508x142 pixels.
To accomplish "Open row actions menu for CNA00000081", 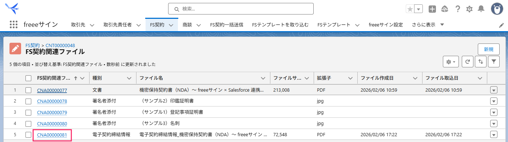I will [x=493, y=135].
